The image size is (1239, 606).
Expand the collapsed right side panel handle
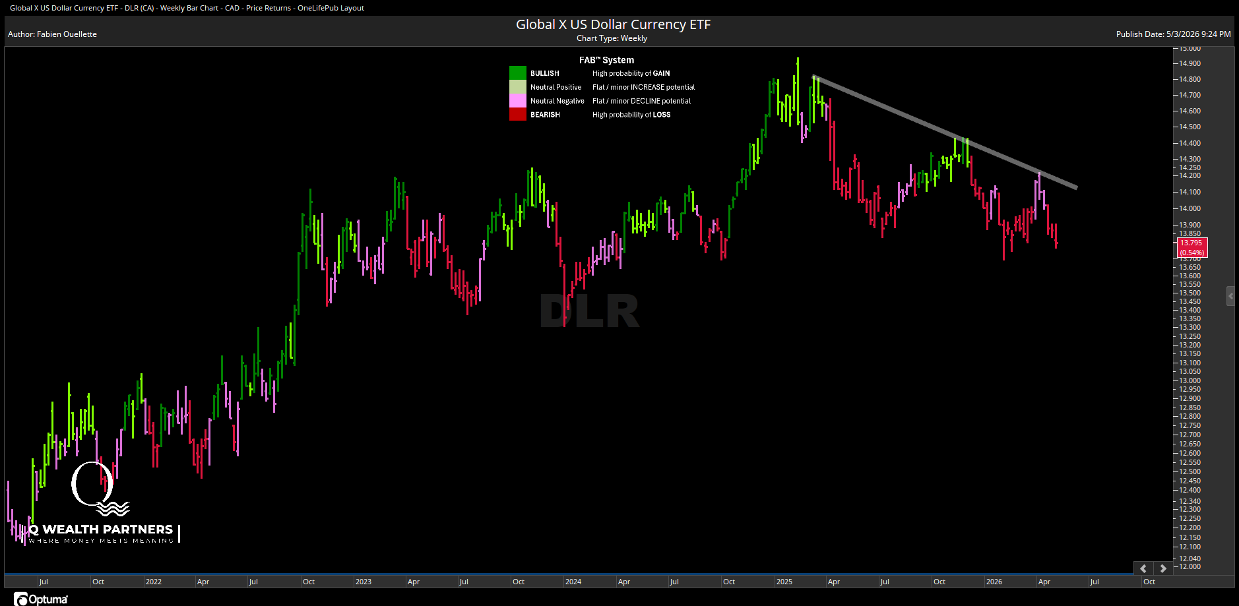tap(1230, 296)
